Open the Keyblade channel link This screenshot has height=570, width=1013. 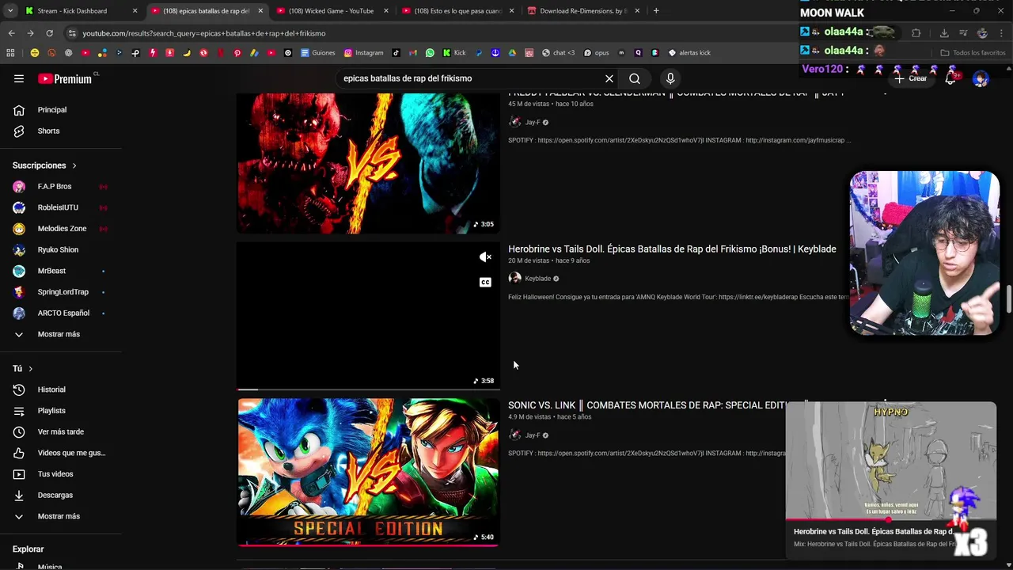(537, 279)
